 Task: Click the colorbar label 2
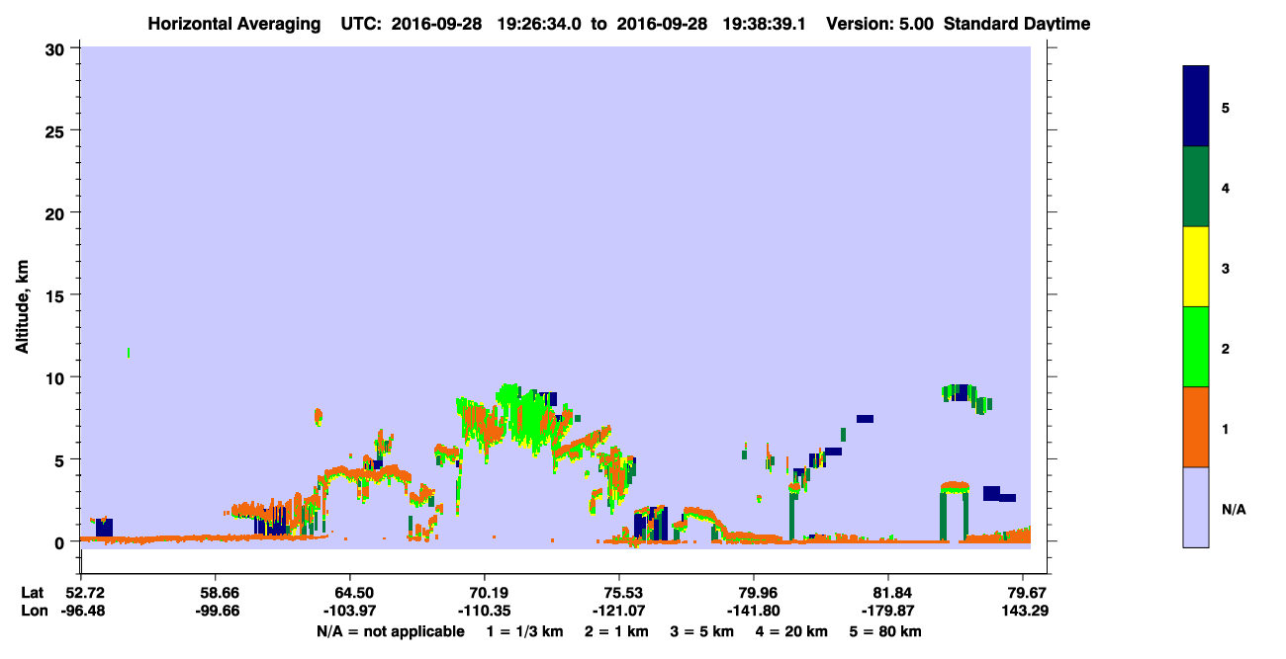click(x=1226, y=347)
